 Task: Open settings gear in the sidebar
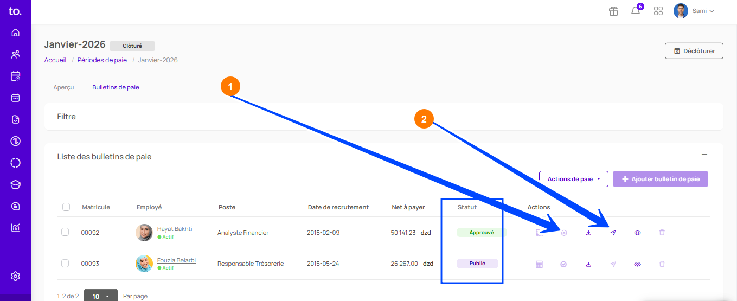coord(15,276)
